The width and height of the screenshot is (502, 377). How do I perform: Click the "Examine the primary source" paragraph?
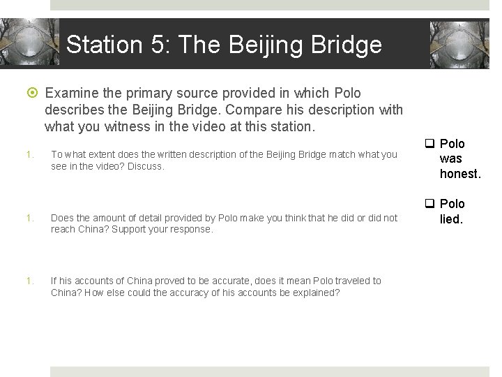[224, 110]
